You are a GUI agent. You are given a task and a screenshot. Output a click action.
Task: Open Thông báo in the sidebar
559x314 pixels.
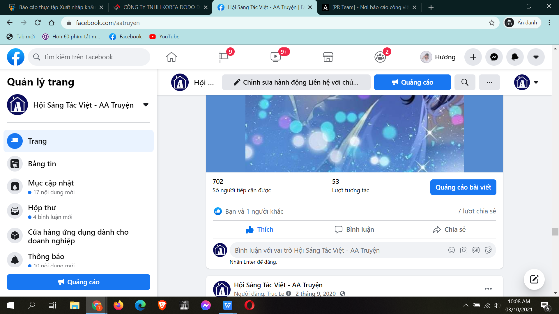pyautogui.click(x=79, y=259)
